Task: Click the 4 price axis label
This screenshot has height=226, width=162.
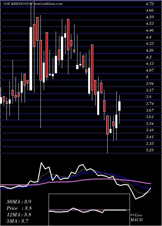Action: 147,77
